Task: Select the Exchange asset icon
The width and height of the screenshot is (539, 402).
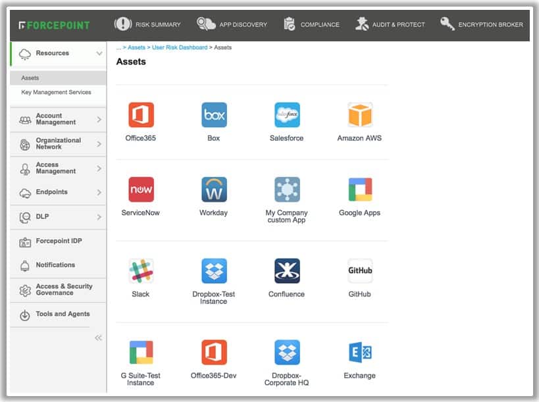Action: point(360,352)
